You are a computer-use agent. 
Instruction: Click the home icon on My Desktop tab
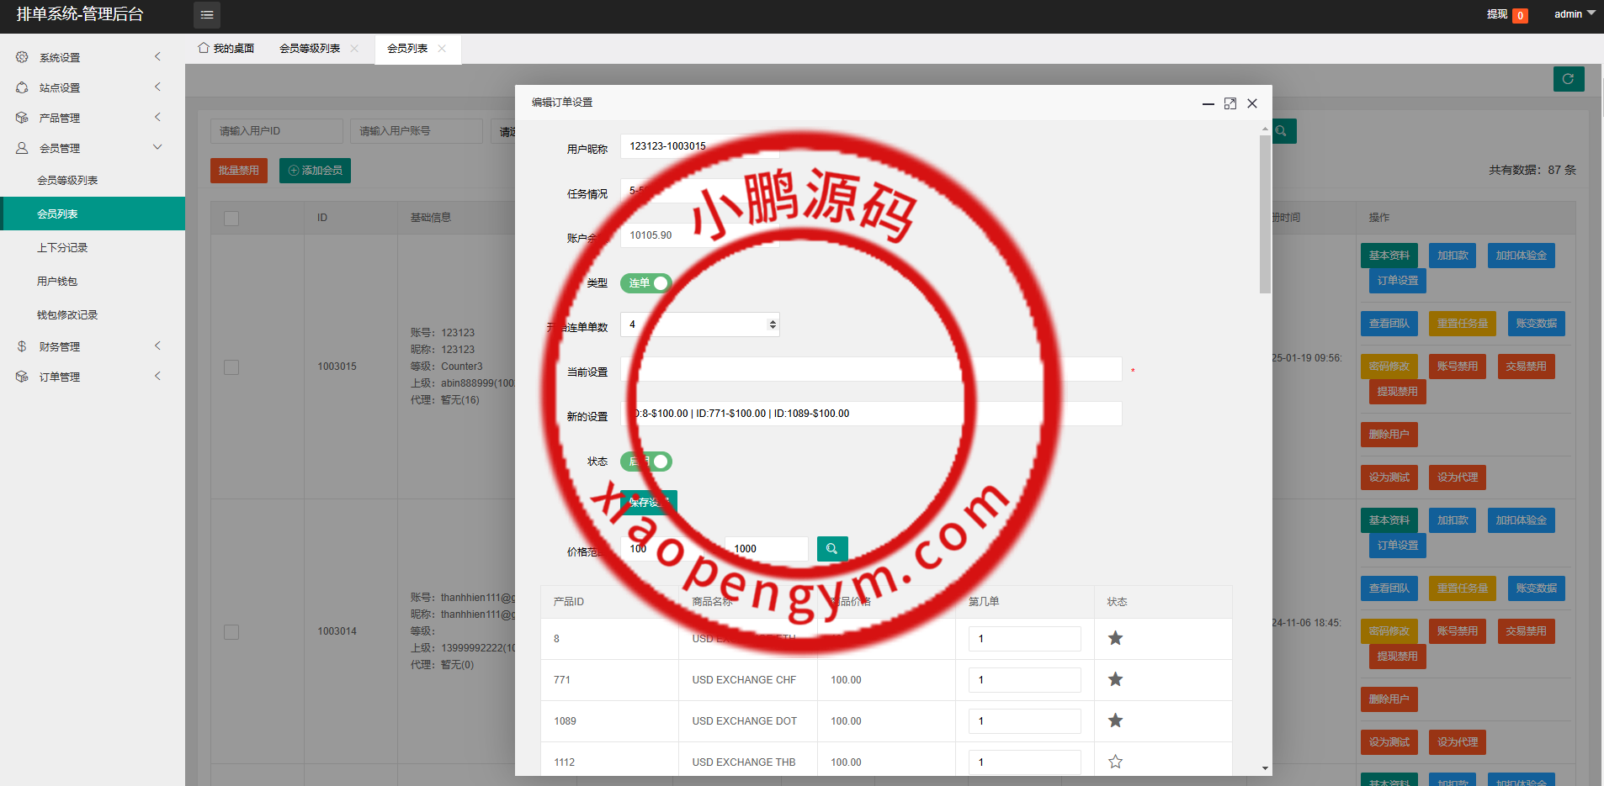tap(204, 48)
